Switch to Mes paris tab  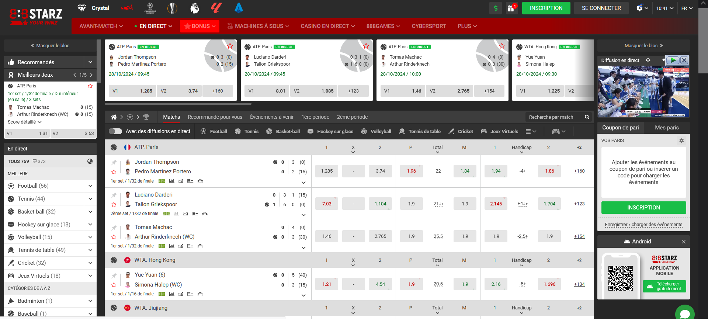pyautogui.click(x=667, y=128)
